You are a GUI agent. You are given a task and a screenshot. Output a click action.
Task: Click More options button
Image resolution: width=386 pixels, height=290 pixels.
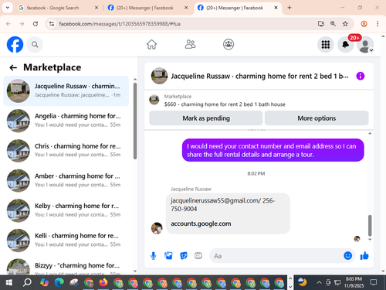click(317, 118)
